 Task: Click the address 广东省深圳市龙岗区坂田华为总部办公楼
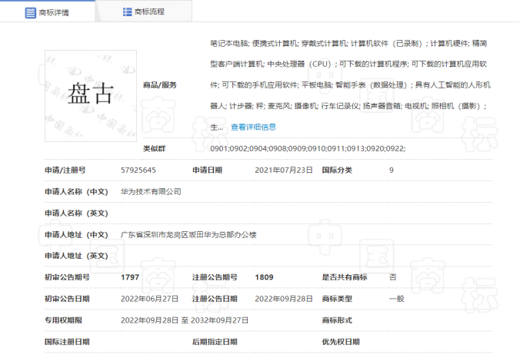click(188, 235)
